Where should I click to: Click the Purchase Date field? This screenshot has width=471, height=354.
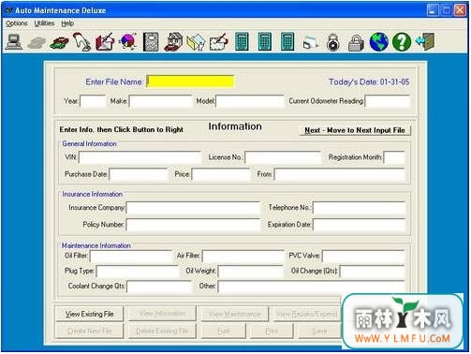[139, 174]
